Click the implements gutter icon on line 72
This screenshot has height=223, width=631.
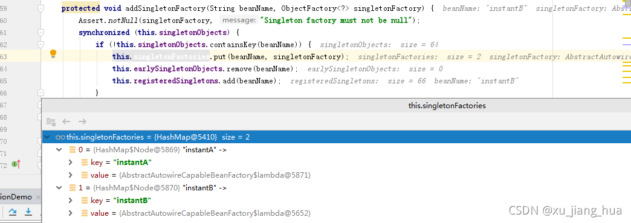click(16, 164)
